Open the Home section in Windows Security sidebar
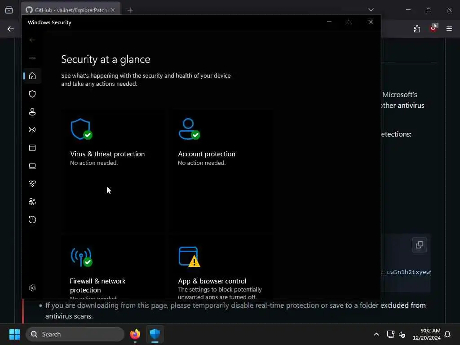Screen dimensions: 460x345 coord(32,76)
